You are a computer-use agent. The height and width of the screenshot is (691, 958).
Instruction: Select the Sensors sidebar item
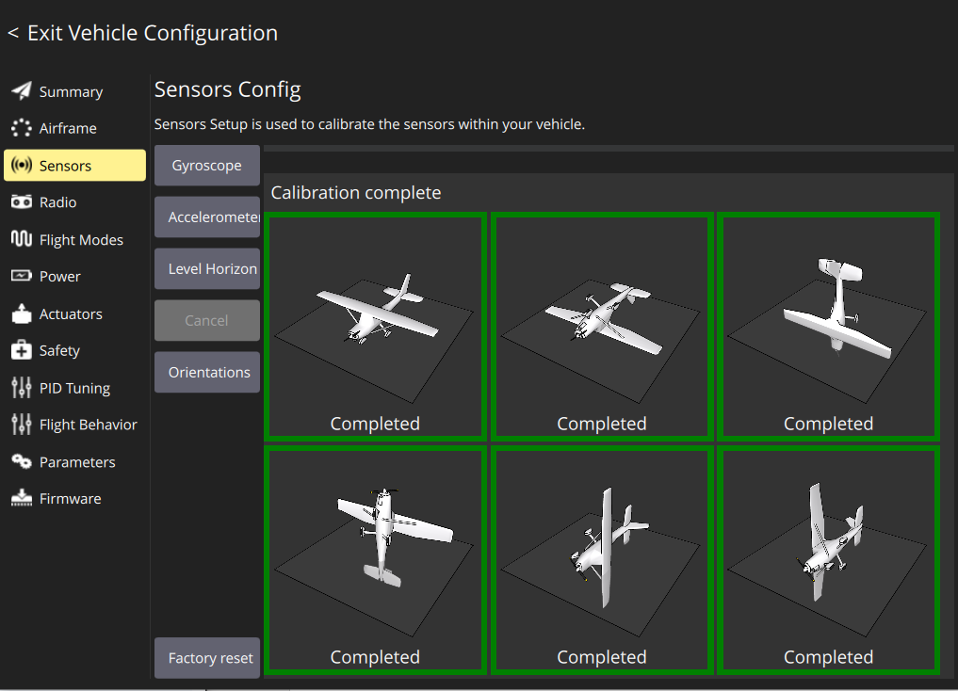[75, 166]
